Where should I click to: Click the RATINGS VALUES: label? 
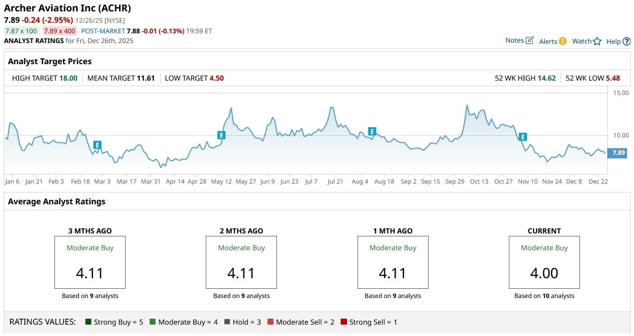click(43, 322)
